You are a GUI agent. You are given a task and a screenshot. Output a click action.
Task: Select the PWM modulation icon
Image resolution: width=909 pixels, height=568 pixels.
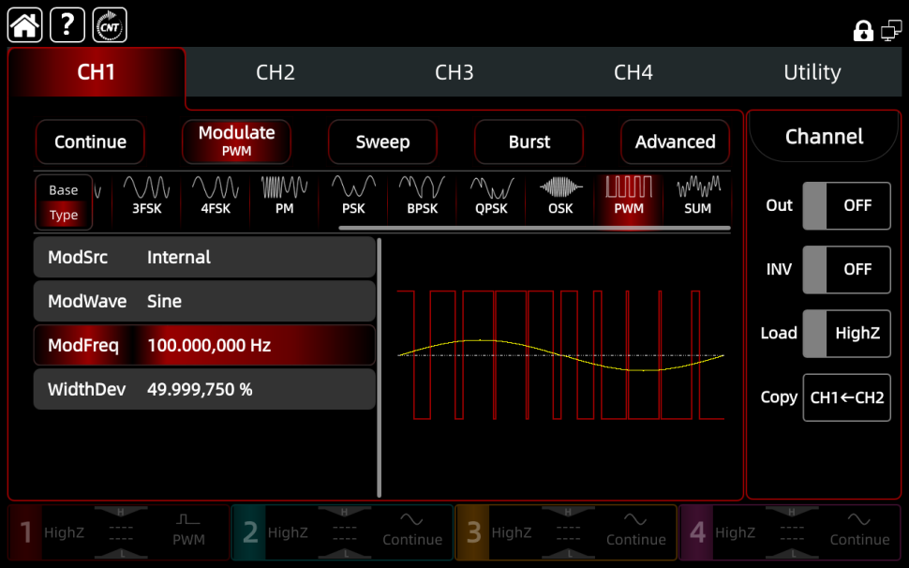pyautogui.click(x=628, y=197)
